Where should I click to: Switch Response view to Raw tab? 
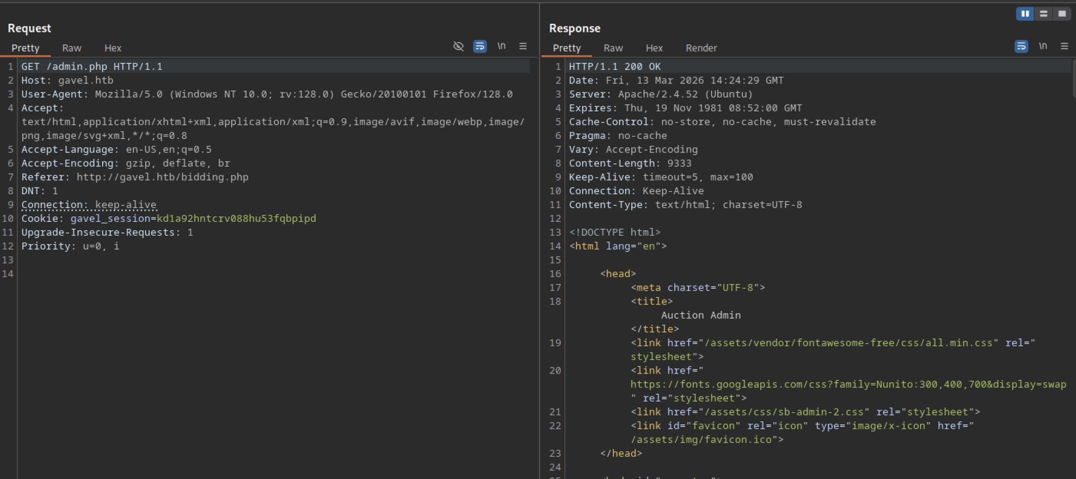(613, 48)
